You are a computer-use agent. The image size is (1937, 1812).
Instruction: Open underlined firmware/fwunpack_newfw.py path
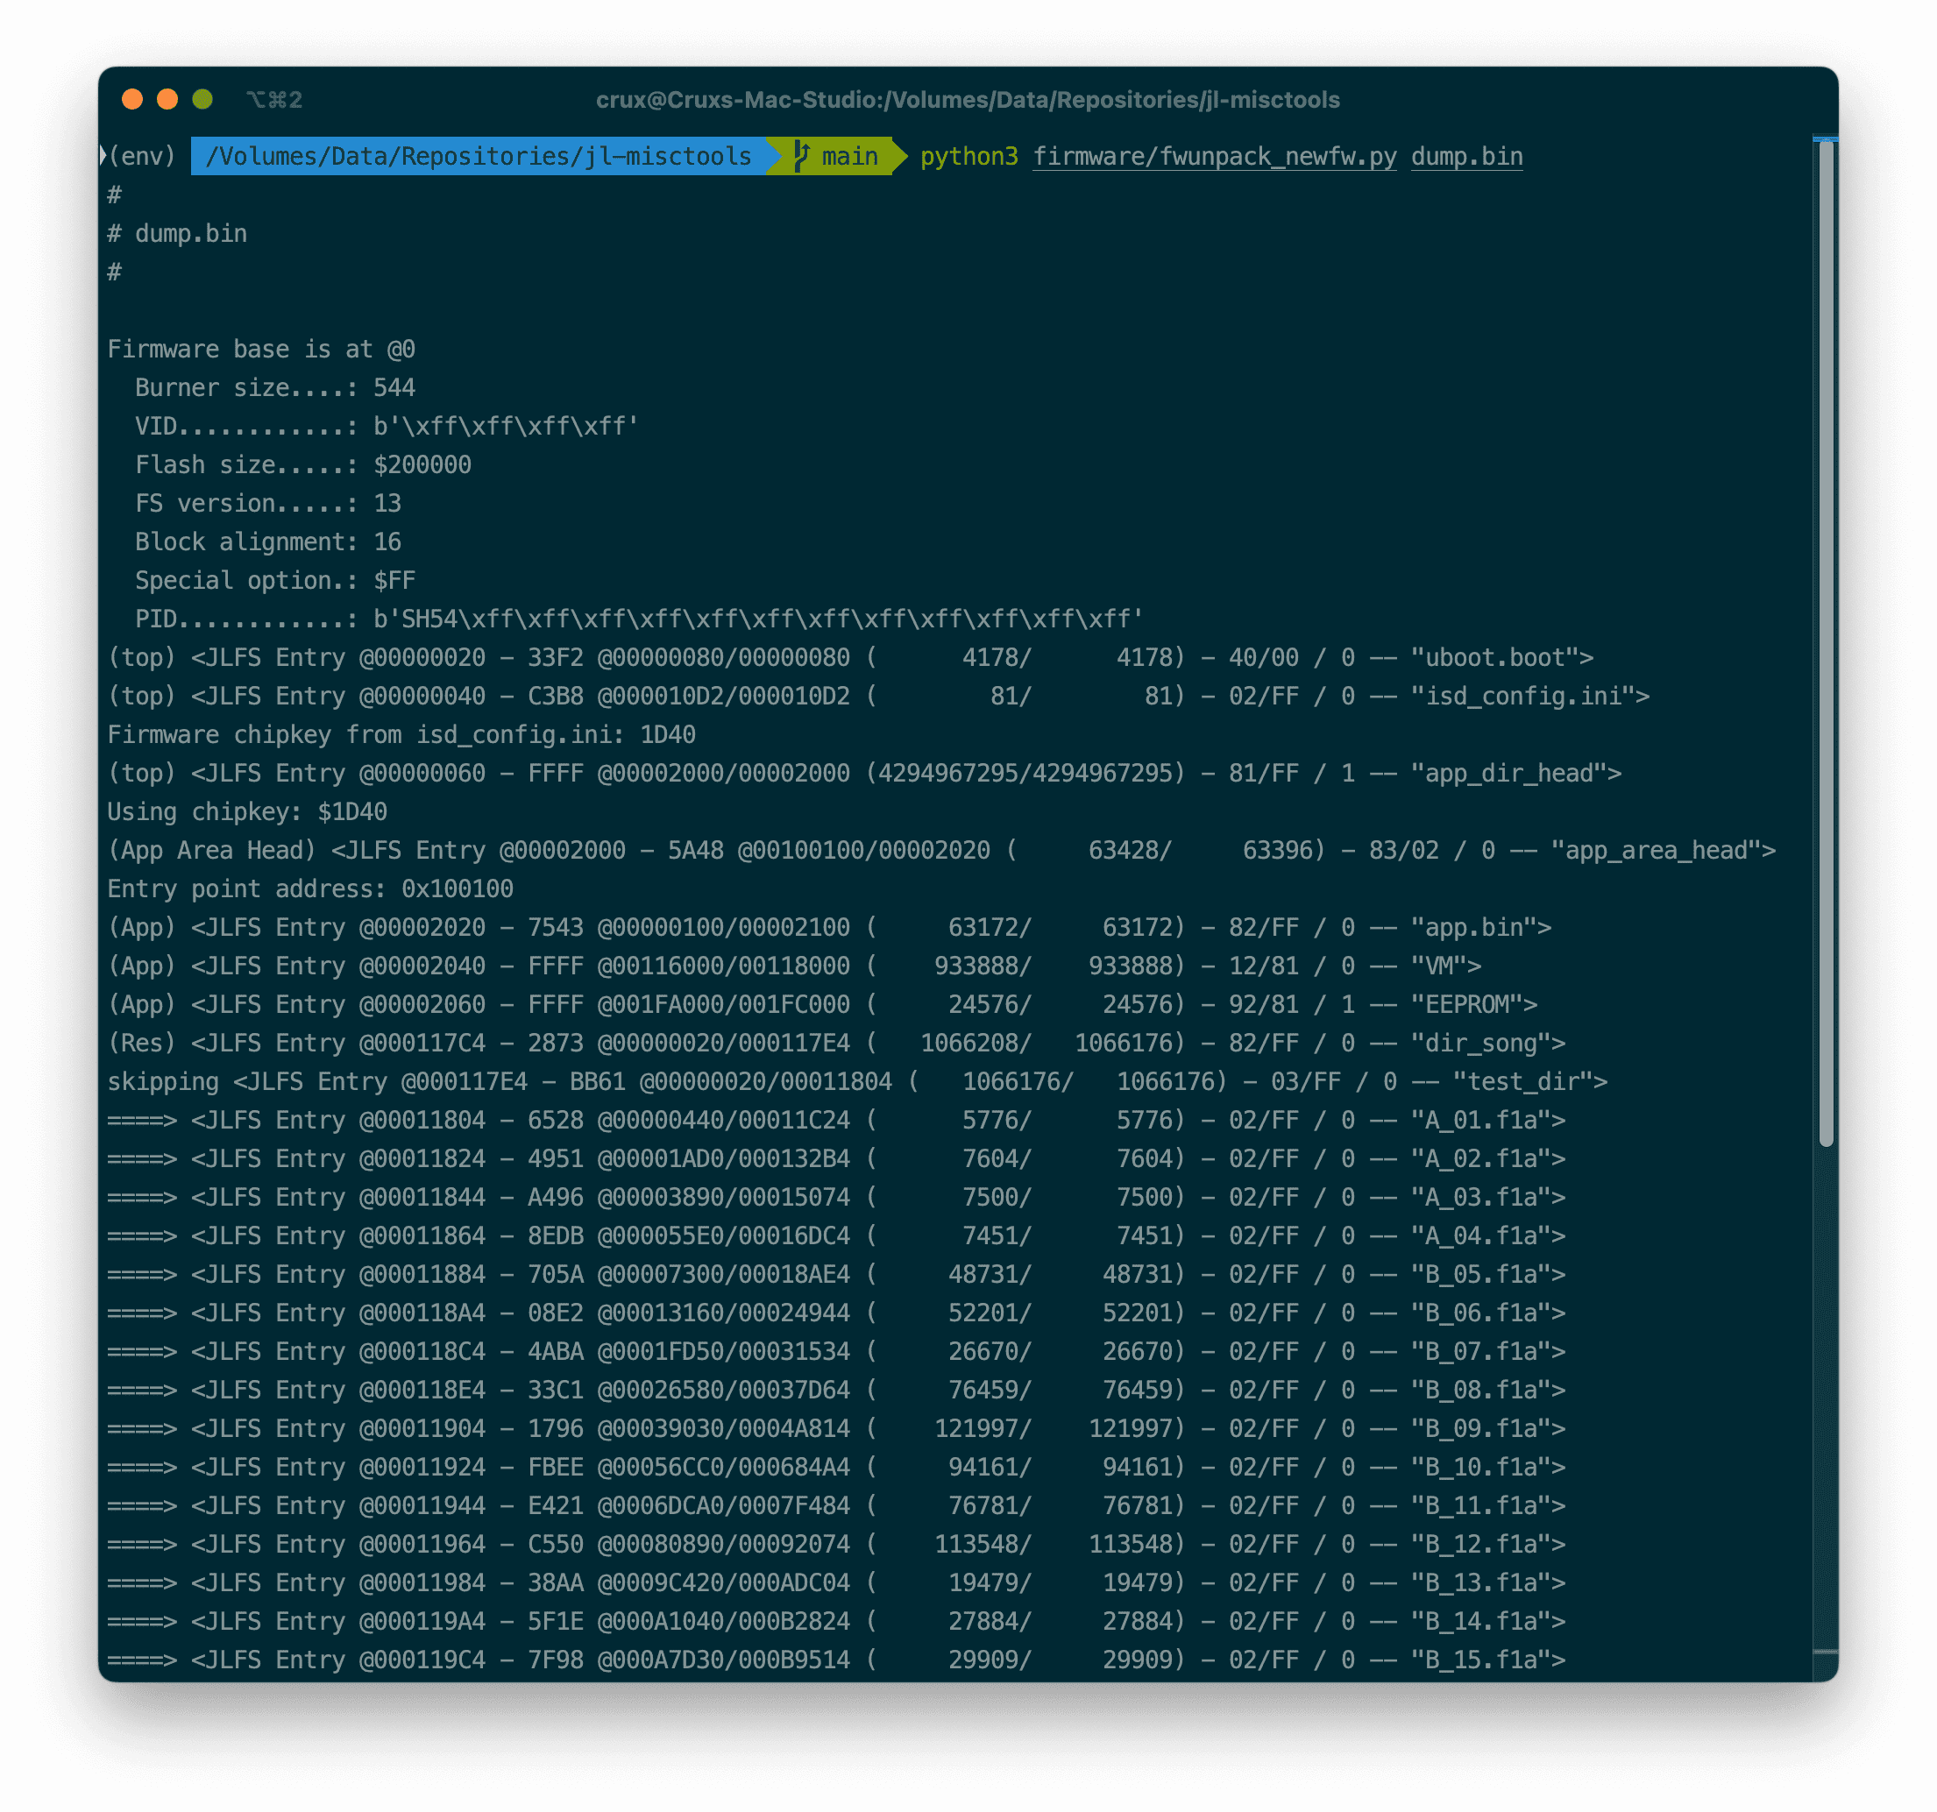1214,156
